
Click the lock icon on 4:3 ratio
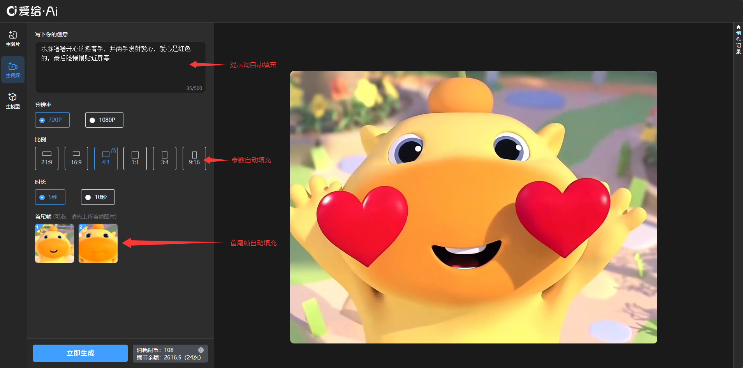click(113, 150)
